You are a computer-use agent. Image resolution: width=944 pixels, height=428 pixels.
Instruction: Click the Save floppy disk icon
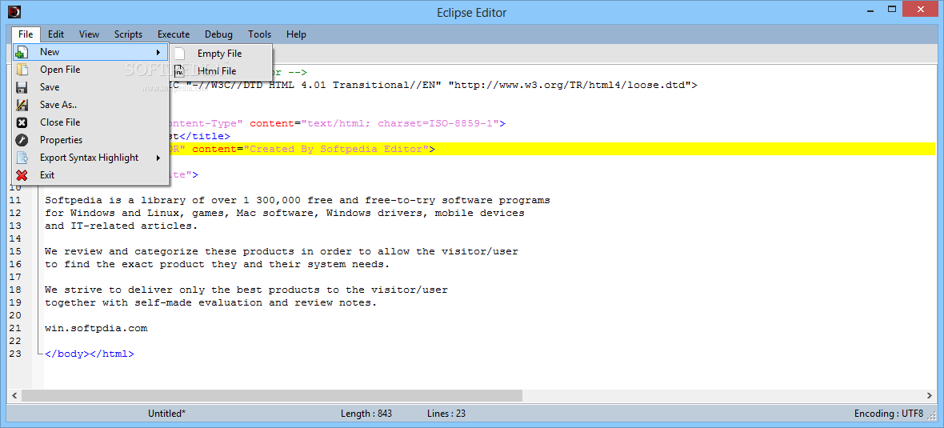(22, 86)
